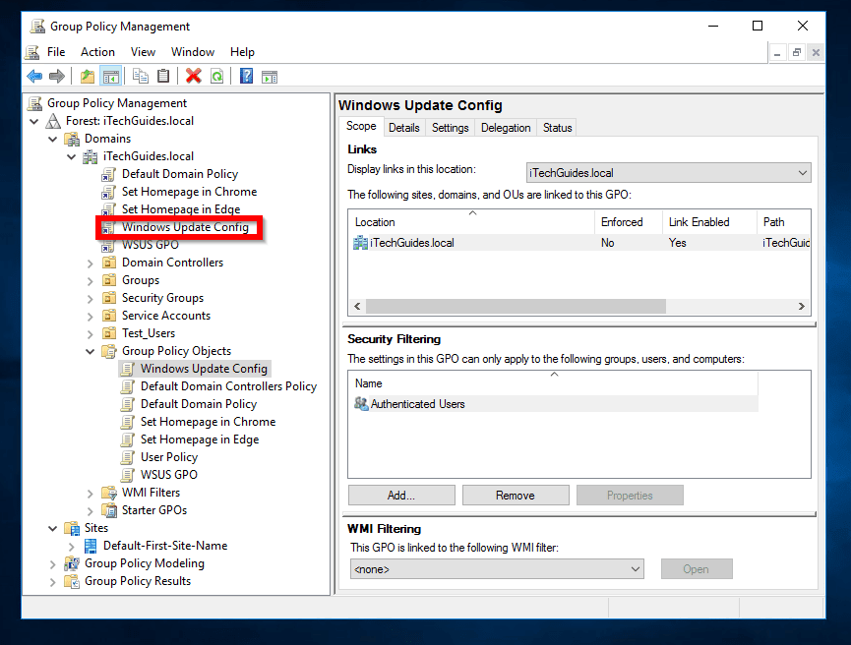This screenshot has width=851, height=645.
Task: Click the Copy toolbar icon
Action: pyautogui.click(x=141, y=77)
